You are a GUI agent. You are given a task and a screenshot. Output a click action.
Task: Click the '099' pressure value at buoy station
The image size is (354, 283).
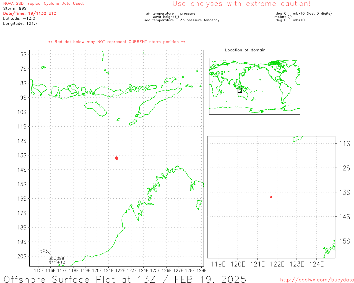click(x=60, y=258)
